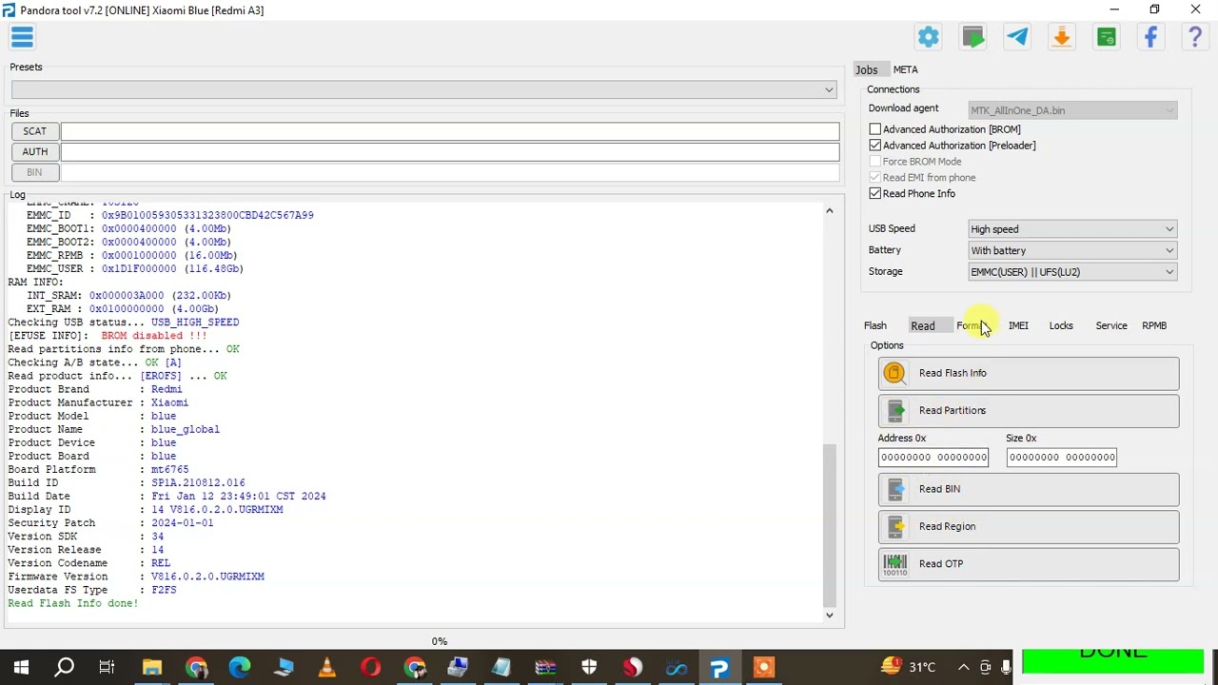
Task: Click the log vertical scrollbar thumb
Action: (829, 524)
